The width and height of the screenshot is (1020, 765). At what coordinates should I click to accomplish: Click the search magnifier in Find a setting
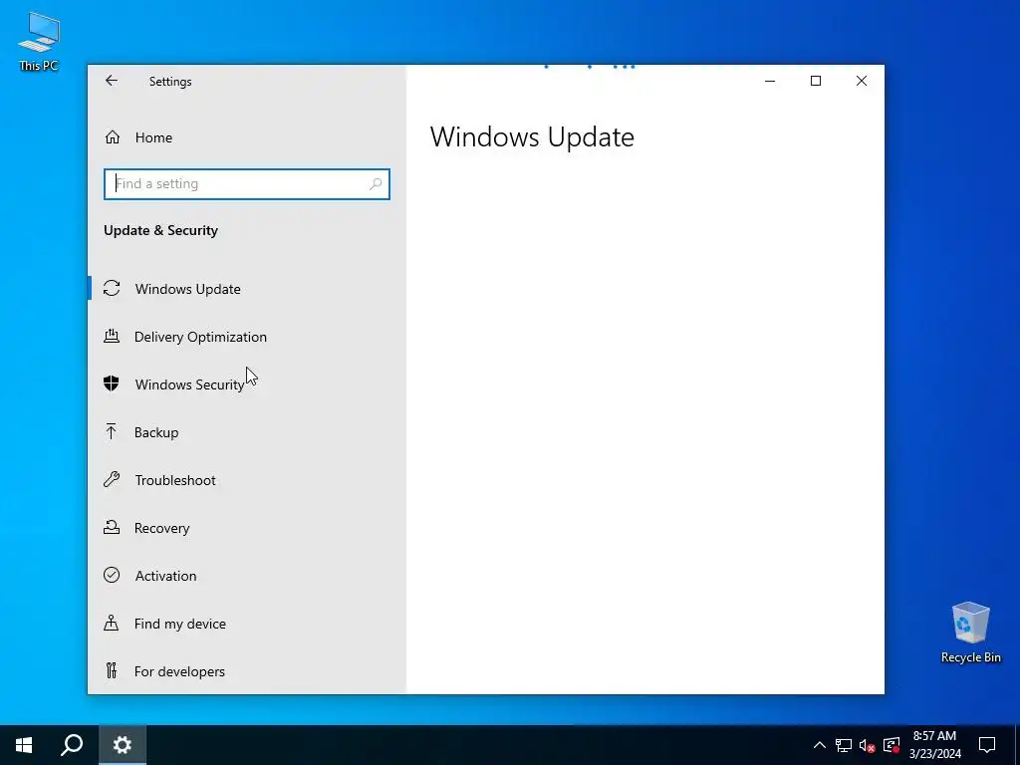(x=376, y=184)
